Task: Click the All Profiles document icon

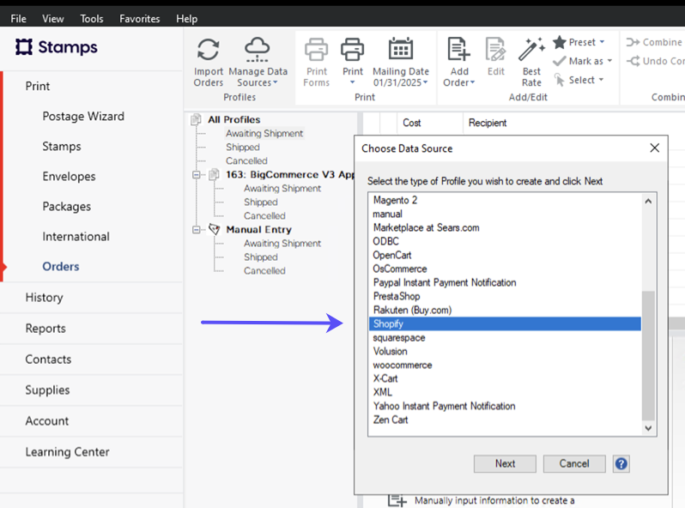Action: tap(197, 119)
